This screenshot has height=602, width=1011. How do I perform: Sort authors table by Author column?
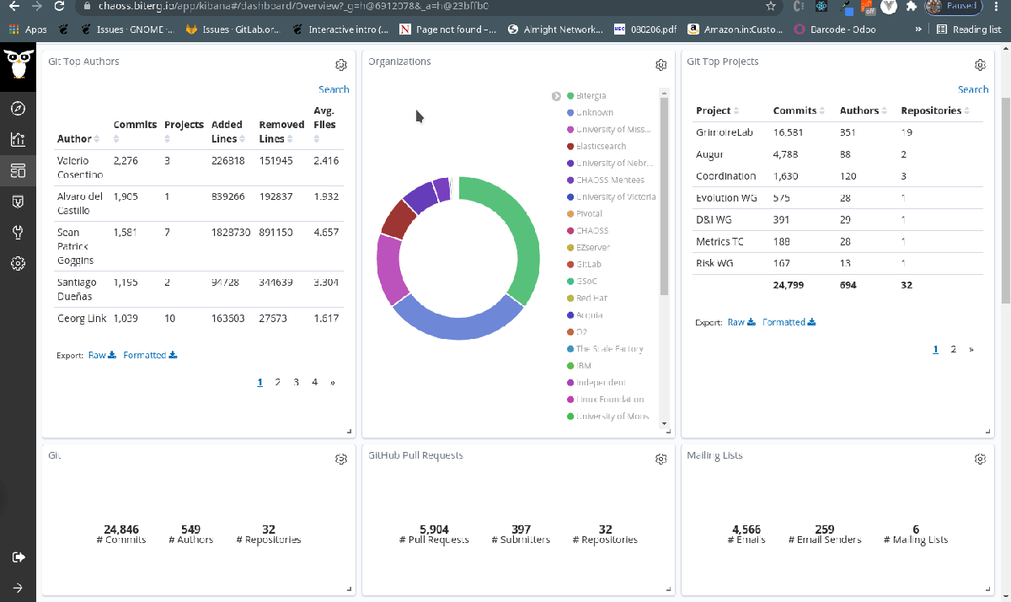point(79,138)
